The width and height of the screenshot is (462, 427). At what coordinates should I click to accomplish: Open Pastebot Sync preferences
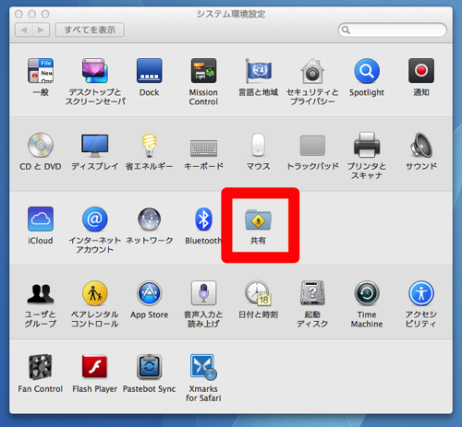point(150,367)
